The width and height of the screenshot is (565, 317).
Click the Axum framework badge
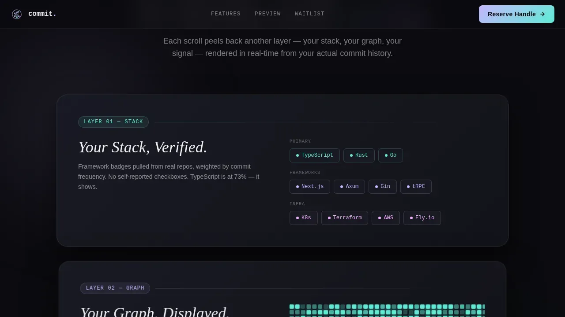(x=349, y=187)
